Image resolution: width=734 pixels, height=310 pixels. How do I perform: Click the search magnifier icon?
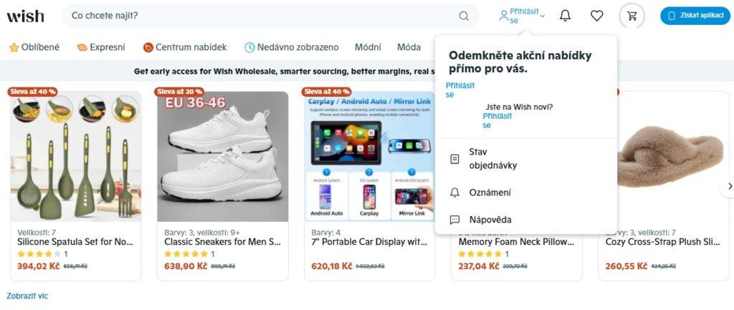coord(464,16)
